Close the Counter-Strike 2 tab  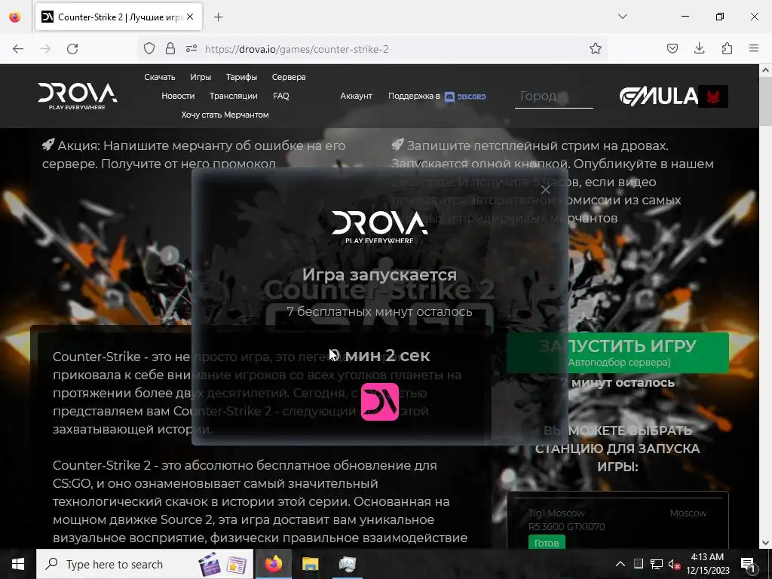[190, 17]
